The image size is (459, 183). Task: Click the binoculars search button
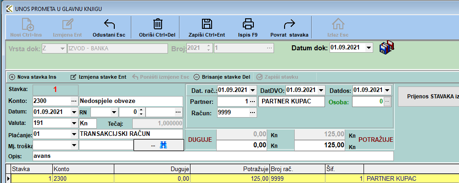(x=159, y=145)
